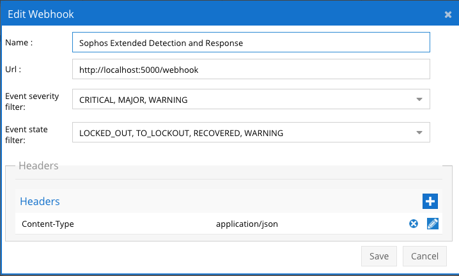Save the webhook

pos(379,256)
